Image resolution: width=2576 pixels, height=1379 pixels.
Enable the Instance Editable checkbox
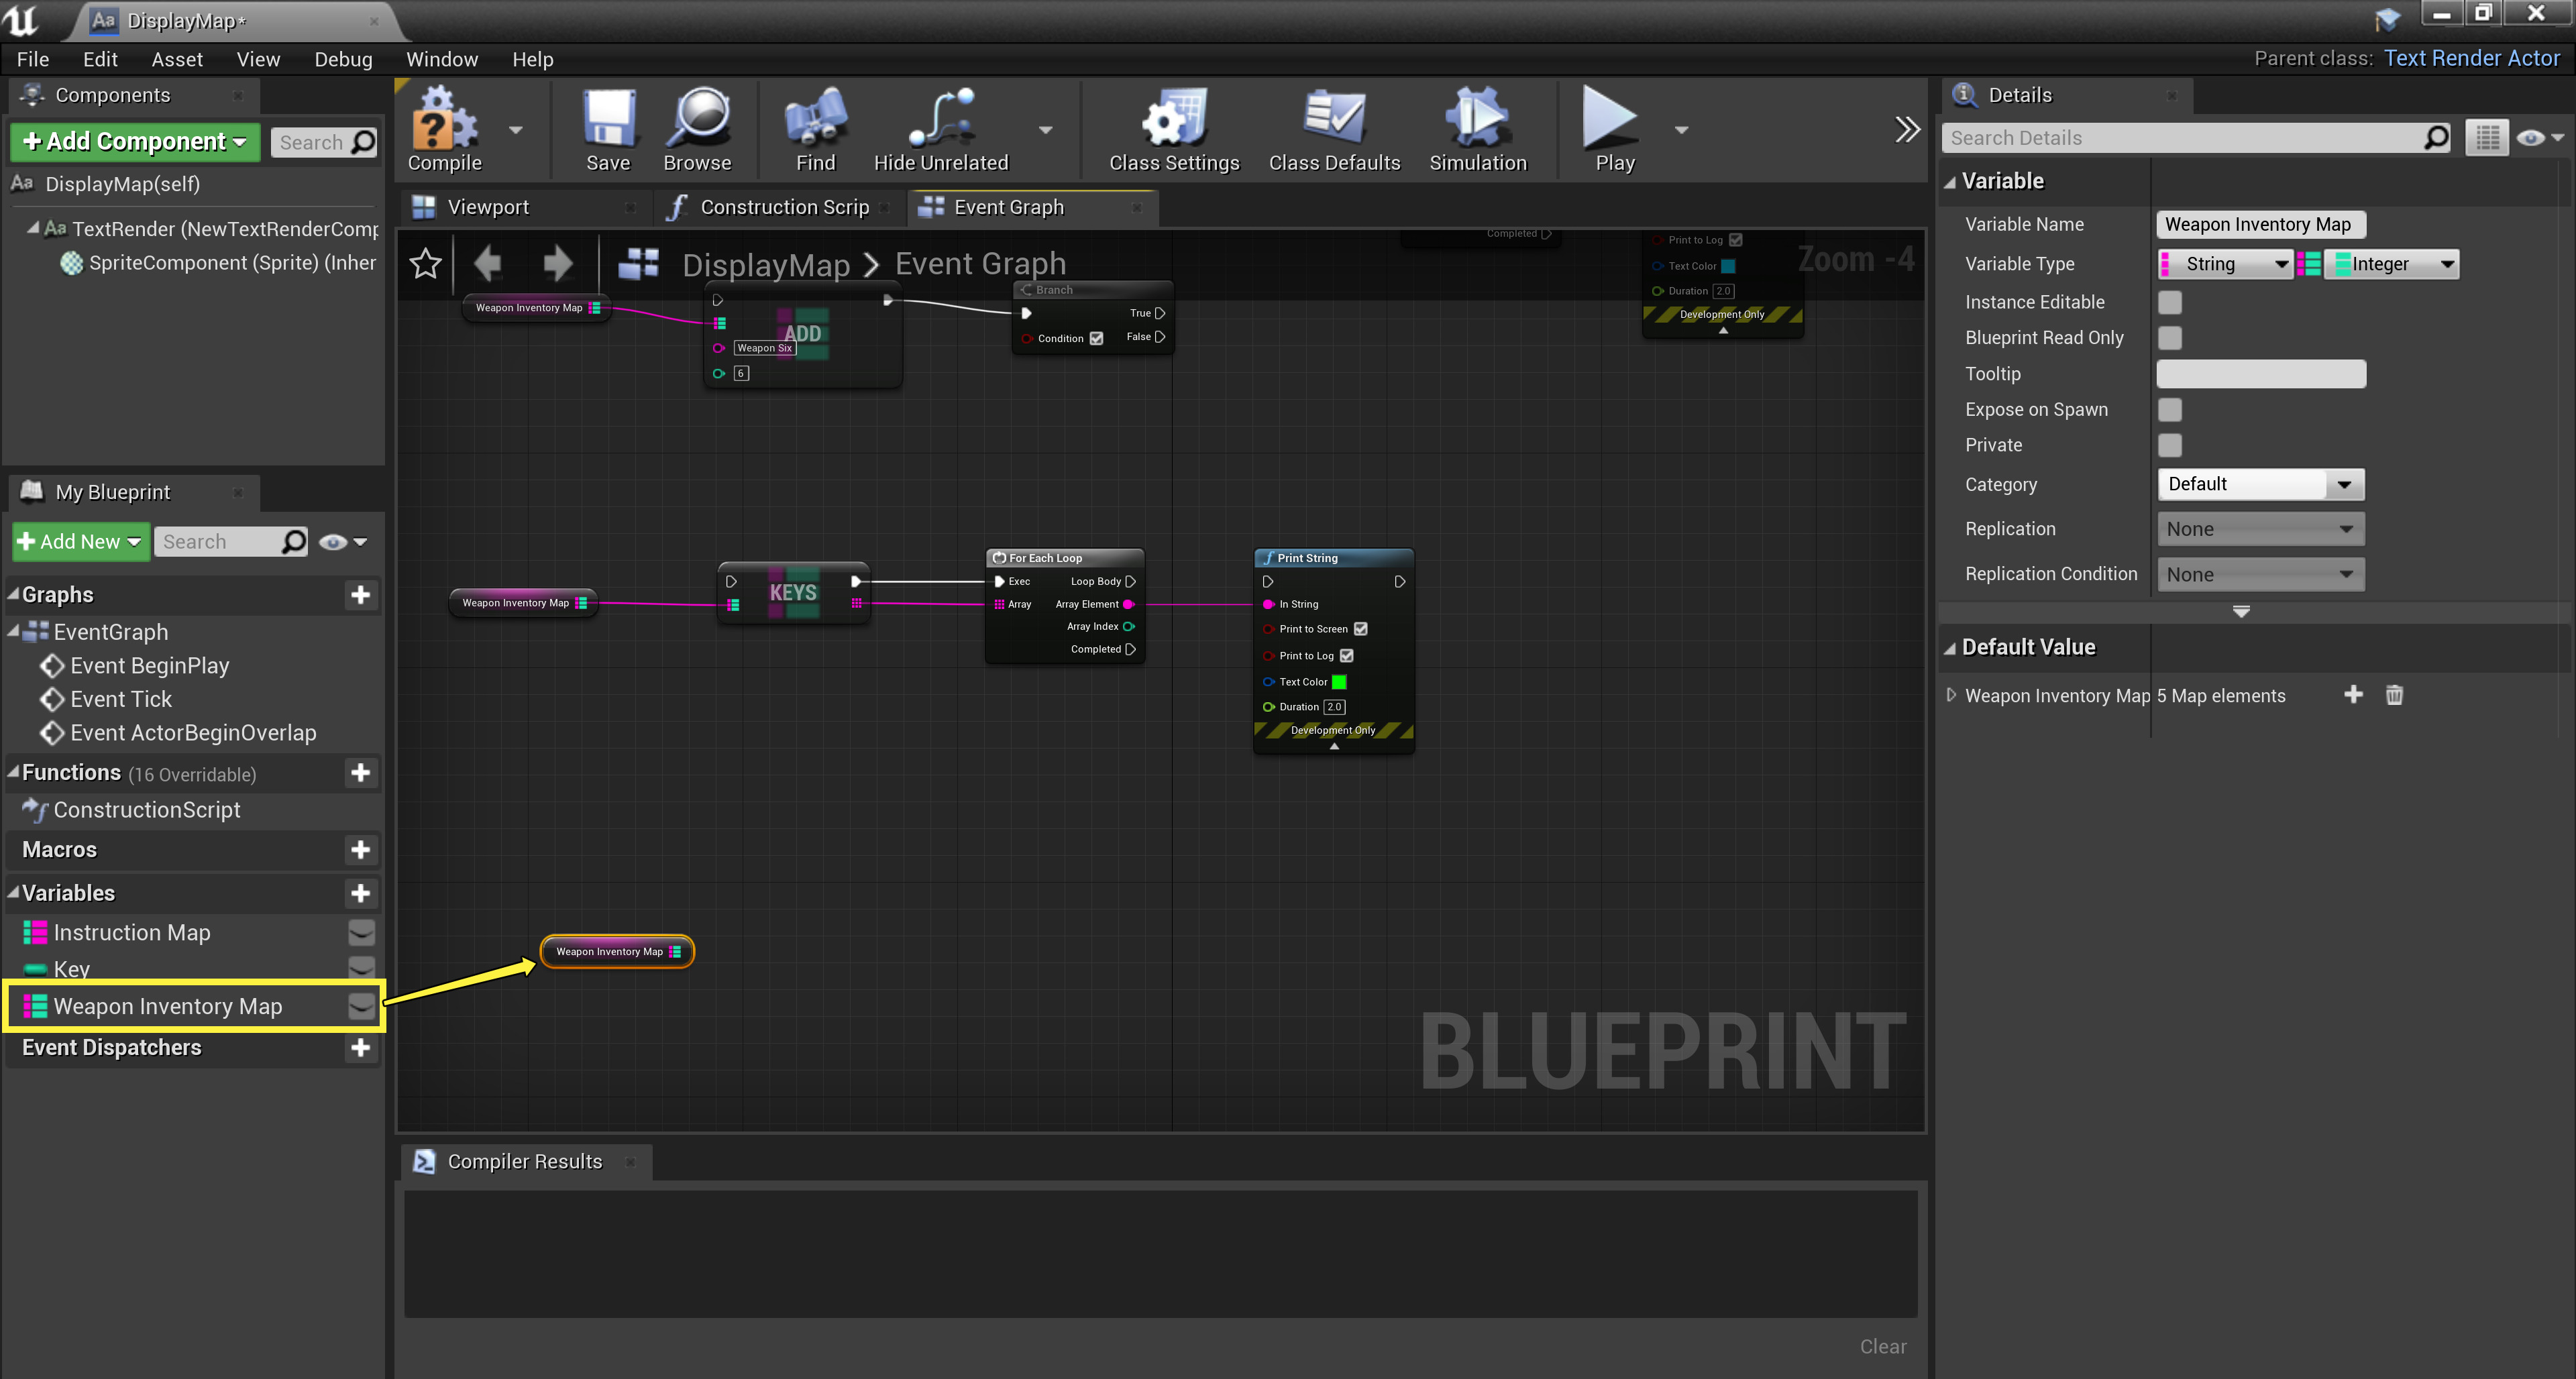[2170, 302]
